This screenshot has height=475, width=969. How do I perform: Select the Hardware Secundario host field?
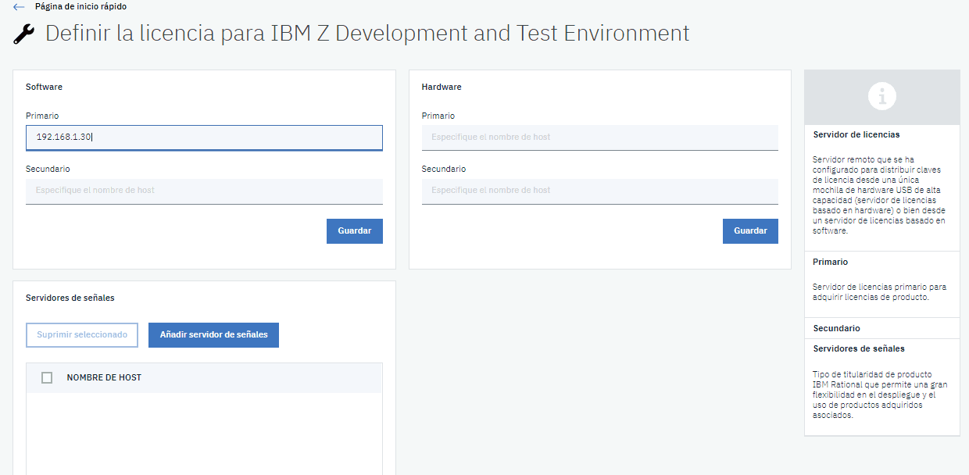[599, 191]
